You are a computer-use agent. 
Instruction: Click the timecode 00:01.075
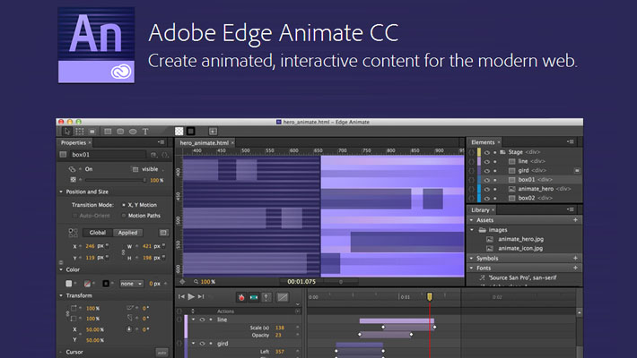click(301, 281)
